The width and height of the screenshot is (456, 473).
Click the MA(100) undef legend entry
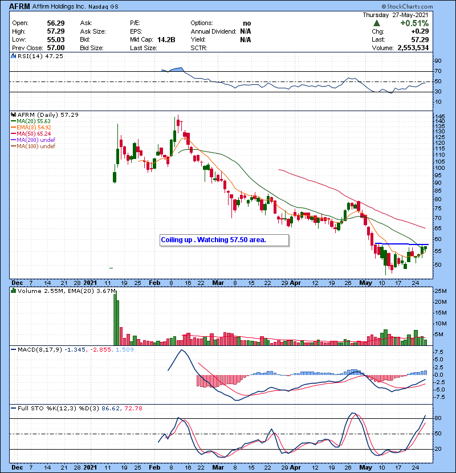pos(33,146)
